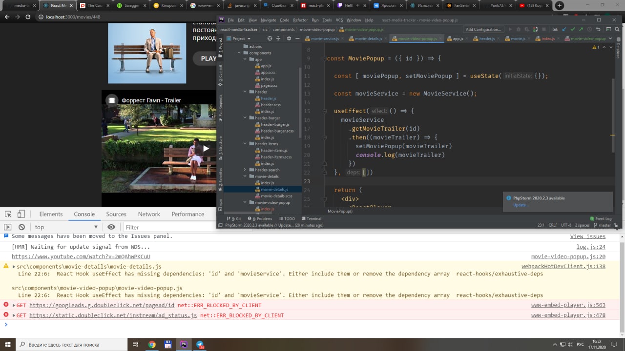Image resolution: width=625 pixels, height=351 pixels.
Task: Click locate file target icon in Project panel
Action: click(270, 39)
